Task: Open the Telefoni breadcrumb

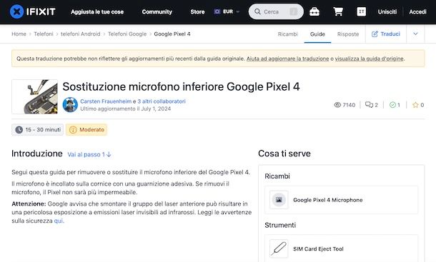Action: pyautogui.click(x=44, y=34)
